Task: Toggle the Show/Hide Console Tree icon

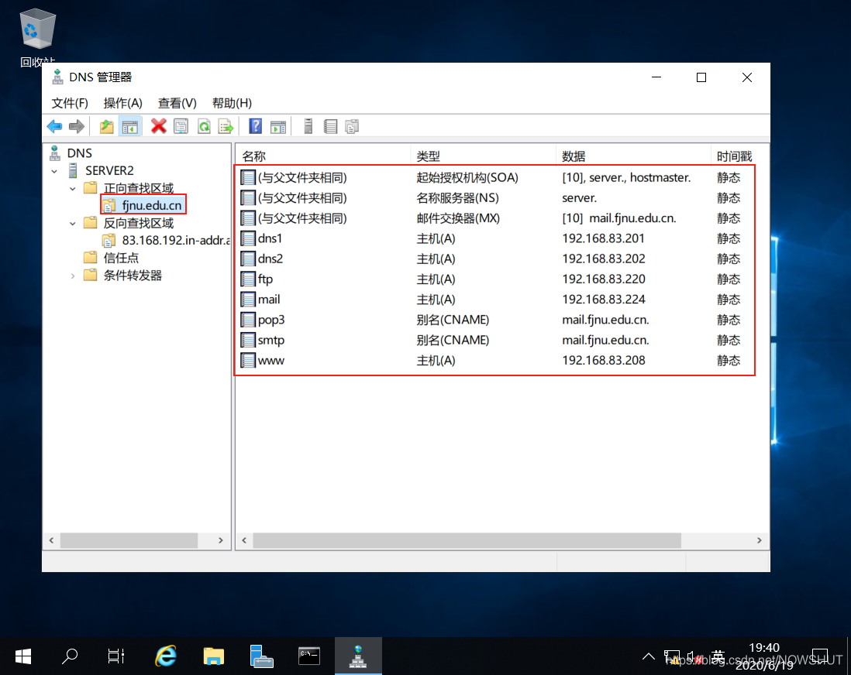Action: [x=129, y=126]
